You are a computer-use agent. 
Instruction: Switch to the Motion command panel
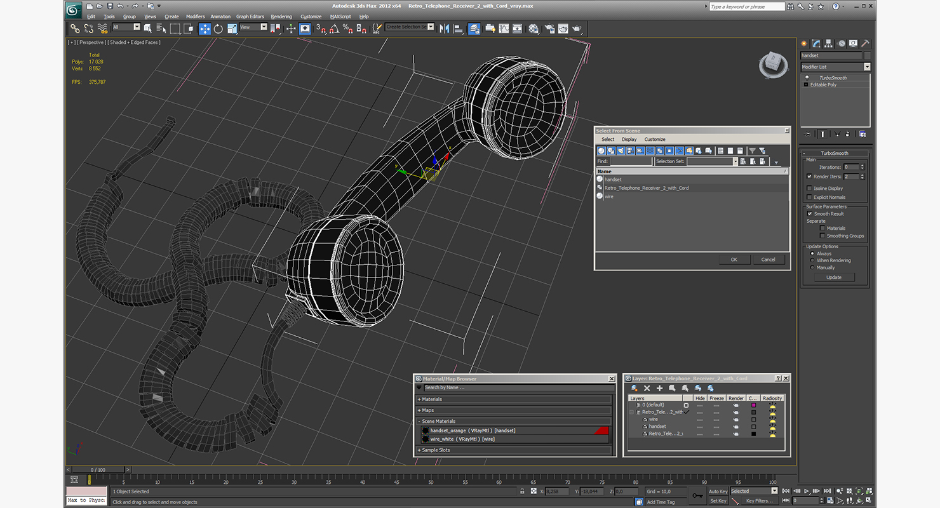[x=842, y=44]
